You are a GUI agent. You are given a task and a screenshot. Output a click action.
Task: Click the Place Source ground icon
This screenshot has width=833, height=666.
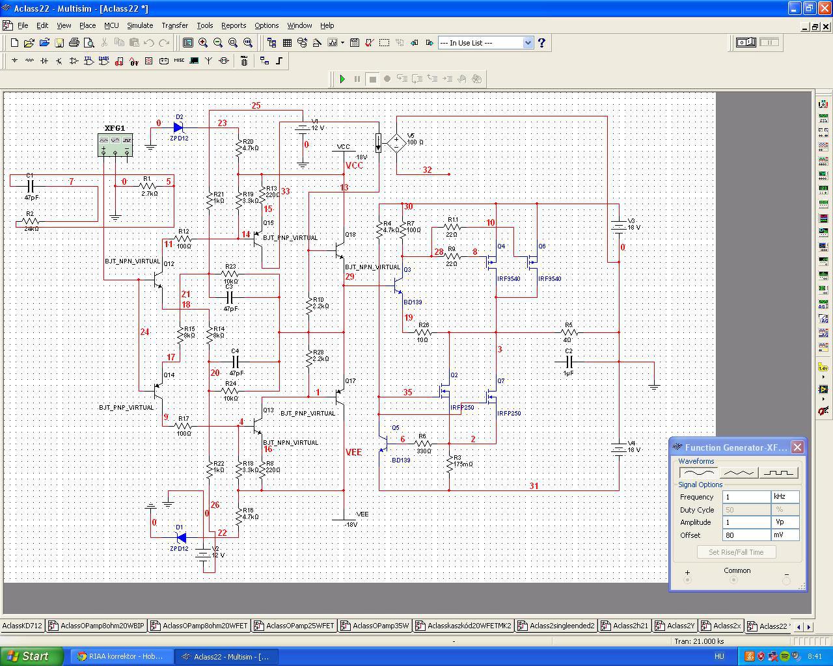tap(14, 61)
